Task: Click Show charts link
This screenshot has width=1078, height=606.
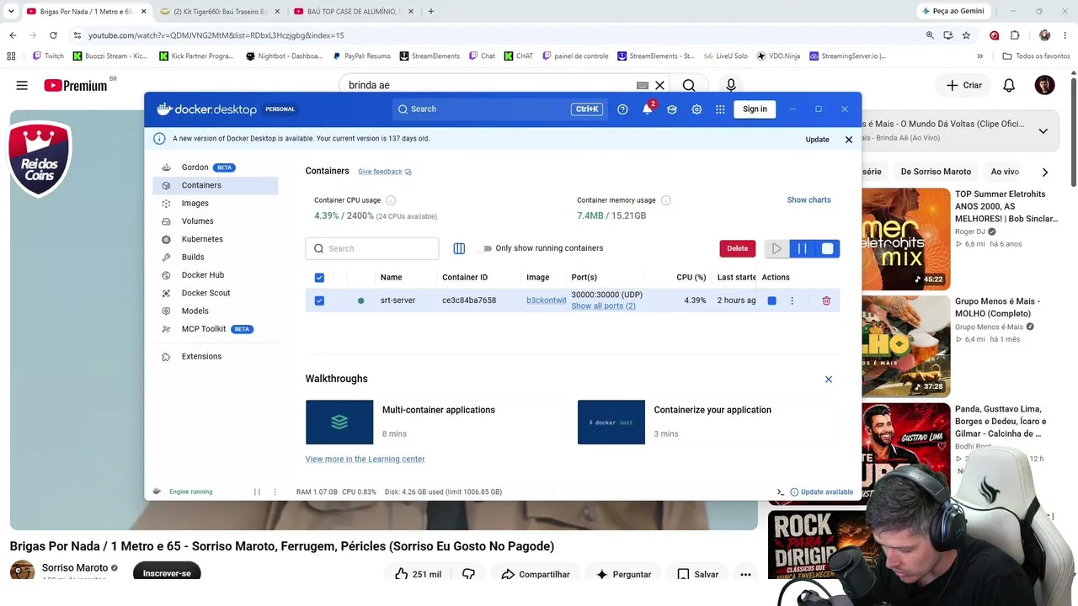Action: pyautogui.click(x=808, y=200)
